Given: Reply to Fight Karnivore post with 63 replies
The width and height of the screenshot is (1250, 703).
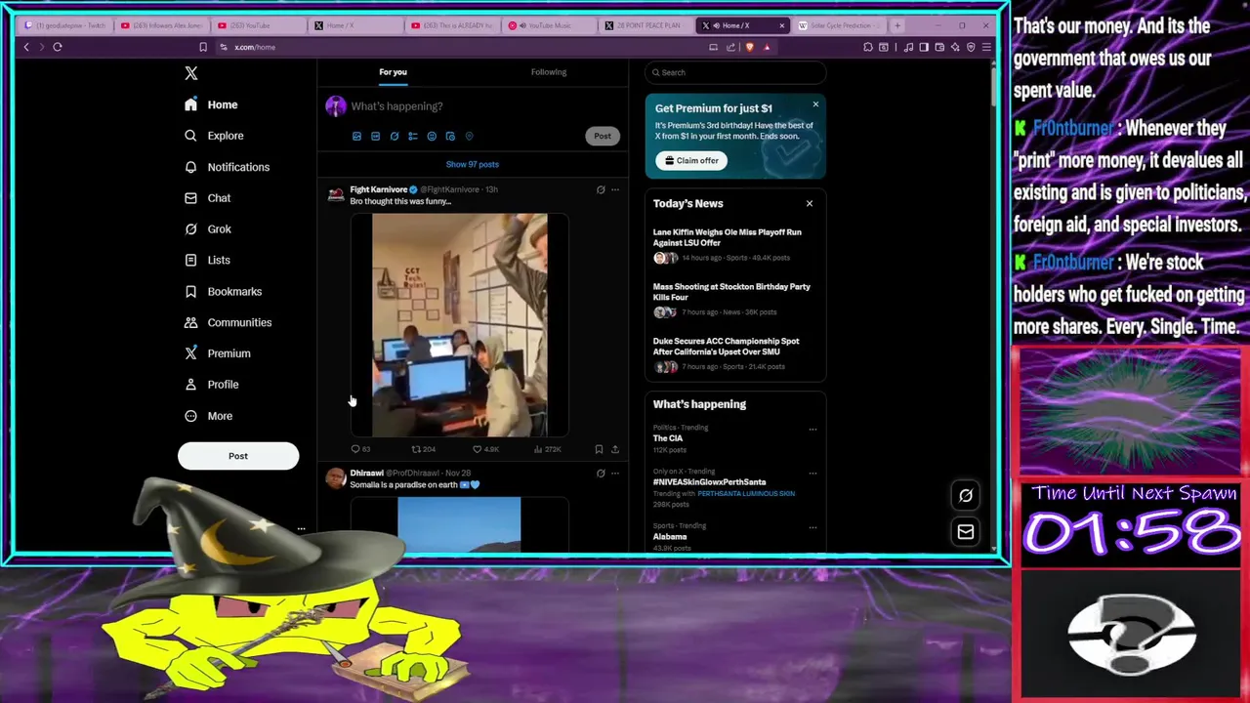Looking at the screenshot, I should [360, 449].
